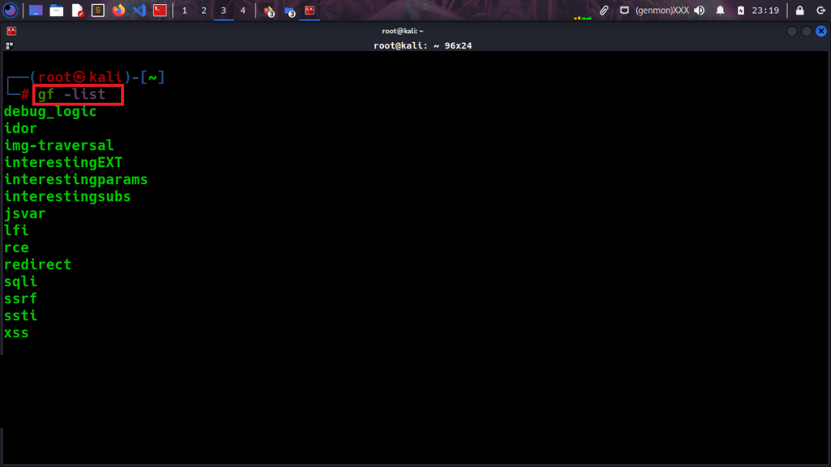Click the genmon XXX panel monitor
This screenshot has height=467, width=831.
click(661, 11)
